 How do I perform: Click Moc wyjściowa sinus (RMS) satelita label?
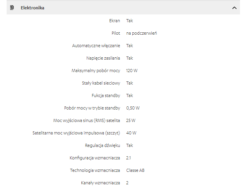click(86, 120)
